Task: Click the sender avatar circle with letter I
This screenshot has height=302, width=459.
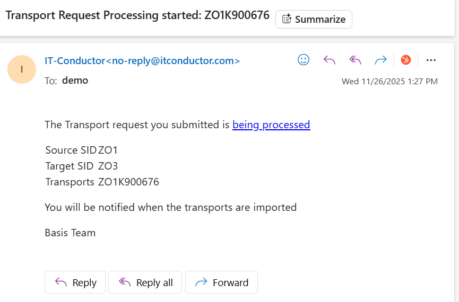Action: coord(22,69)
